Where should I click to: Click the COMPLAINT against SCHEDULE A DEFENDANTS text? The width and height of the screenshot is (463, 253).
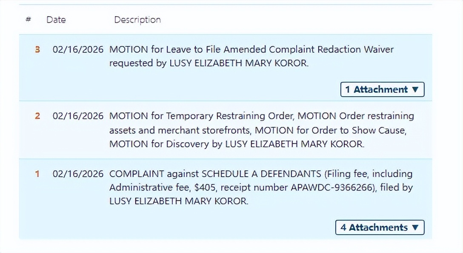click(x=215, y=174)
